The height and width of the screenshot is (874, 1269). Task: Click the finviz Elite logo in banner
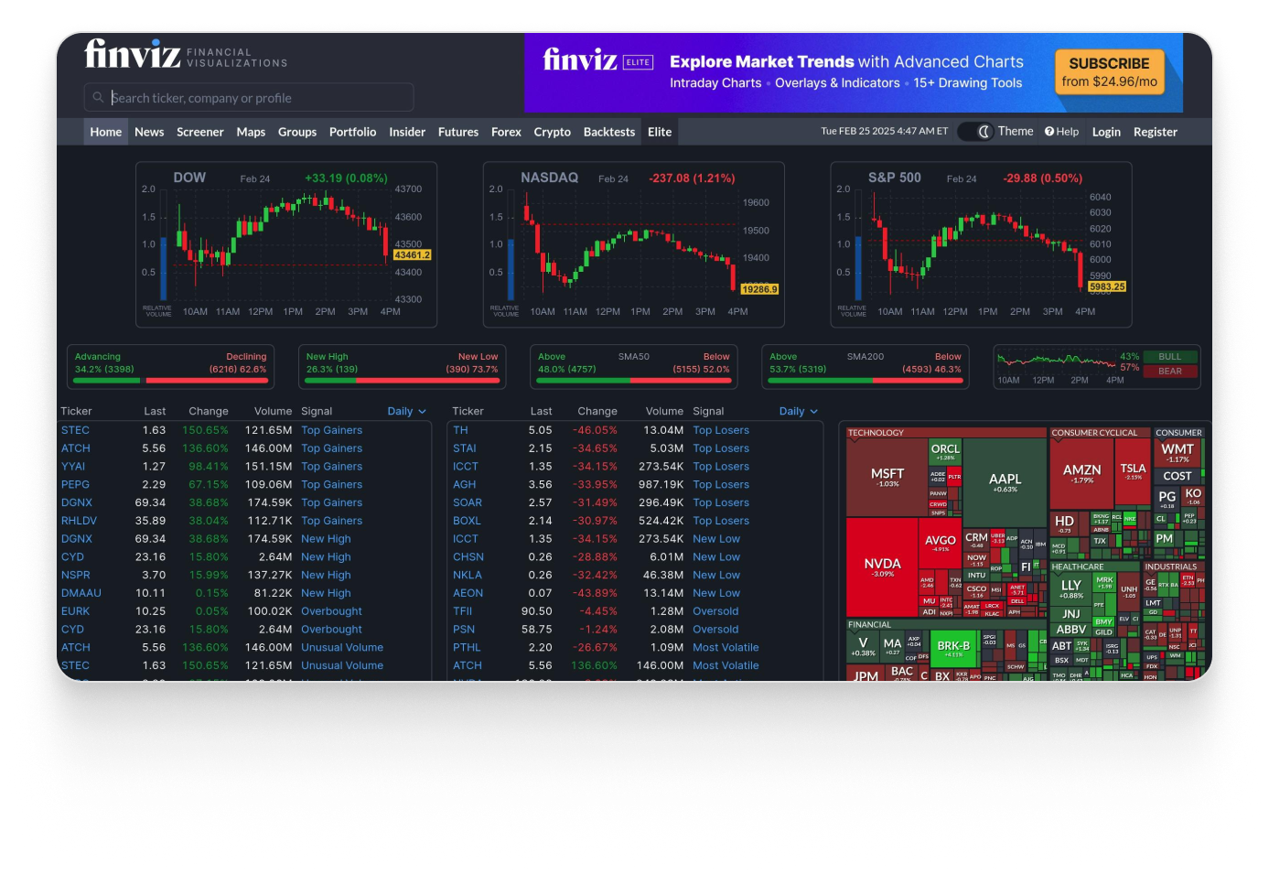tap(597, 60)
